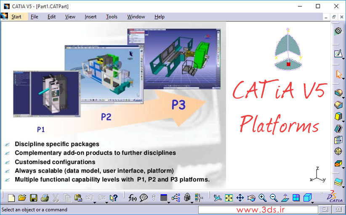Screen dimensions: 346x215
Task: Click the Paste clipboard icon
Action: coord(78,198)
